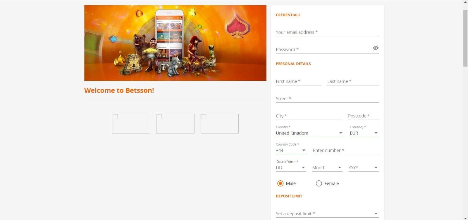Open the Currency dropdown showing EUR
Viewport: 468px width, 220px height.
click(364, 133)
